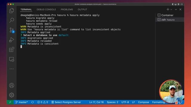Click master branch indicator

(21, 102)
